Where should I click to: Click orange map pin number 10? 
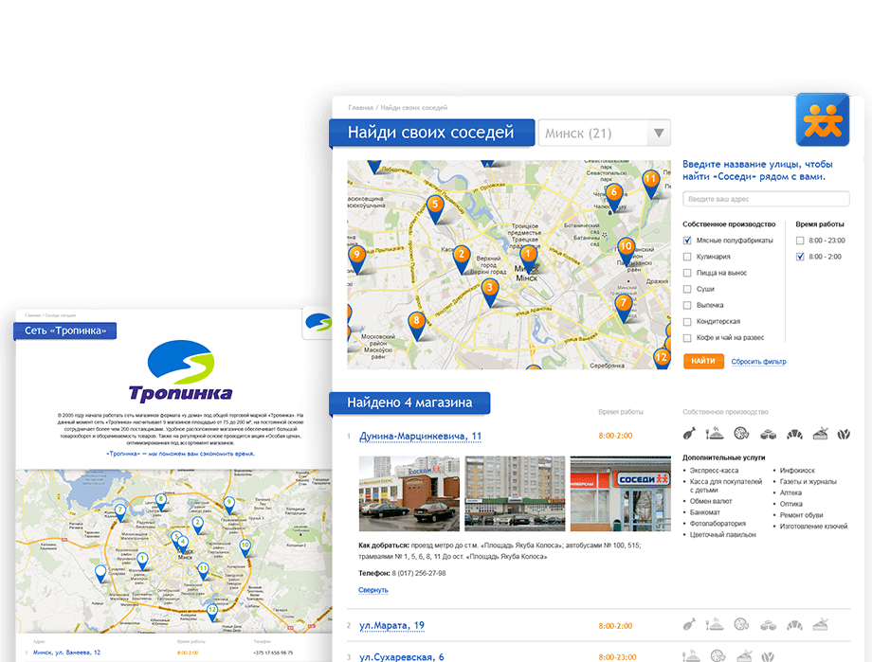627,251
